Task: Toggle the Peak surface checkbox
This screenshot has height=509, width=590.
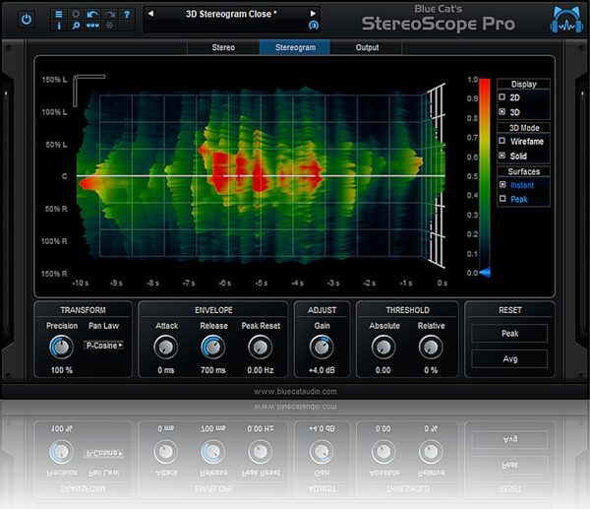Action: click(502, 199)
